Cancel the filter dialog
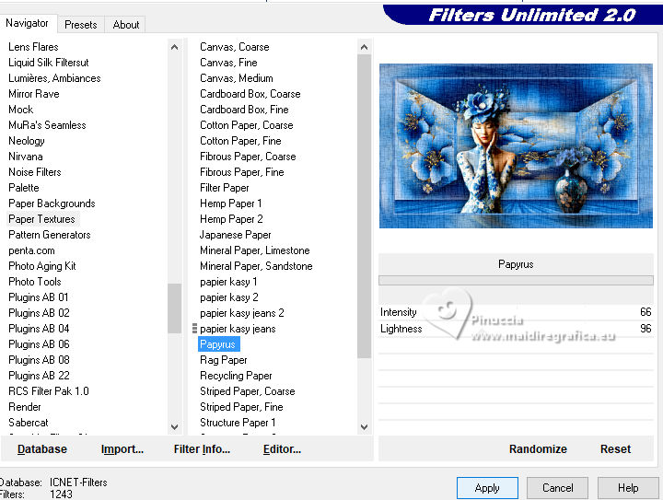The height and width of the screenshot is (500, 663). [557, 488]
